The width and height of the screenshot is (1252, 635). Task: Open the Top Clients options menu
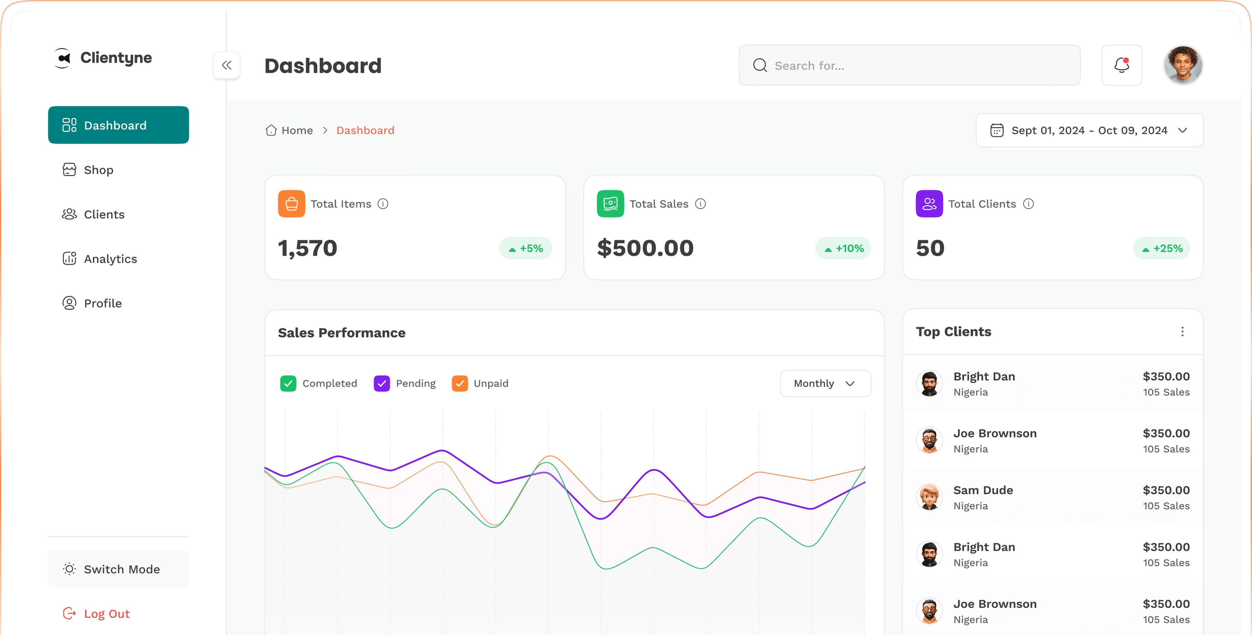click(1183, 332)
